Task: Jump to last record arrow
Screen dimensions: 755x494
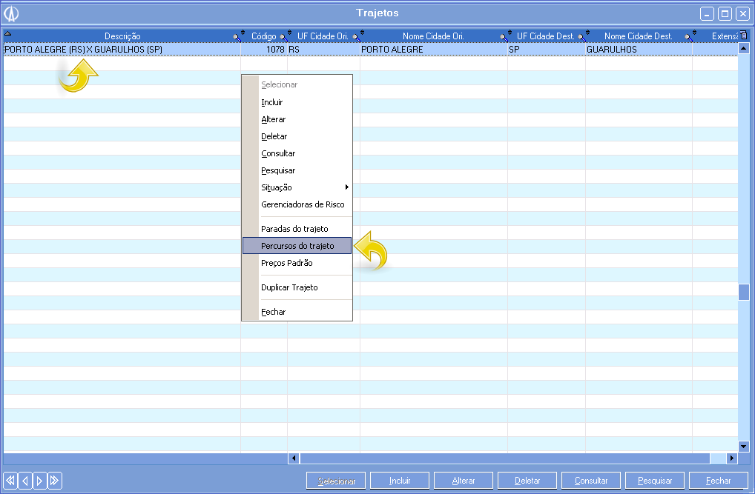Action: point(54,481)
